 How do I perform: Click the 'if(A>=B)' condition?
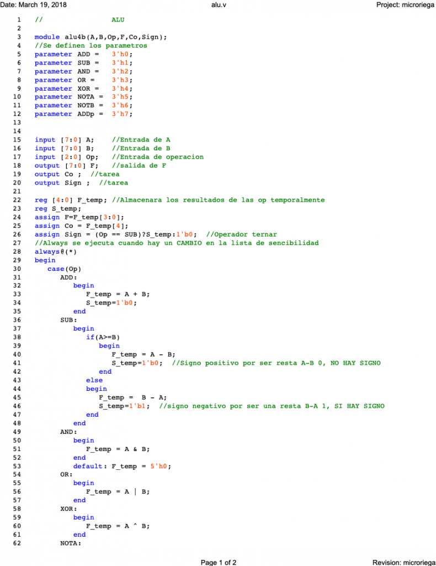tap(103, 338)
